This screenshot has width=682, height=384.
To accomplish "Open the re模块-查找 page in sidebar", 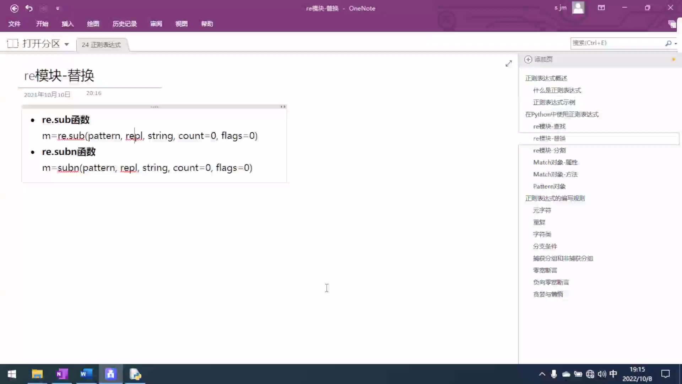I will coord(549,126).
